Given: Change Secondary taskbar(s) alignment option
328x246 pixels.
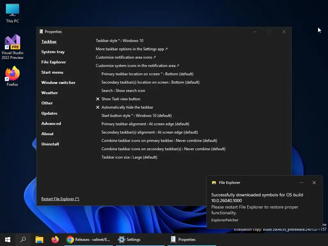Looking at the screenshot, I should pyautogui.click(x=150, y=132).
